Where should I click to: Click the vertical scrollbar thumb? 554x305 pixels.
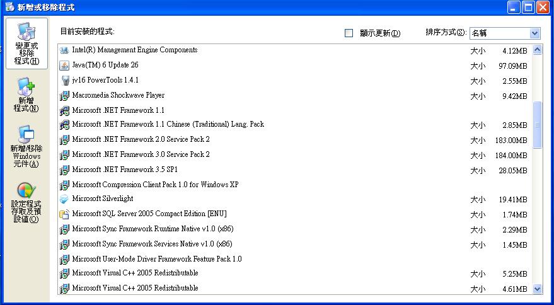tap(537, 125)
